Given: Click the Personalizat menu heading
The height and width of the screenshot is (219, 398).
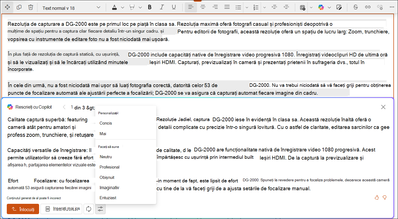Looking at the screenshot, I should 108,113.
